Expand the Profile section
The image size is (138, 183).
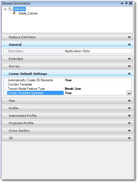67,108
